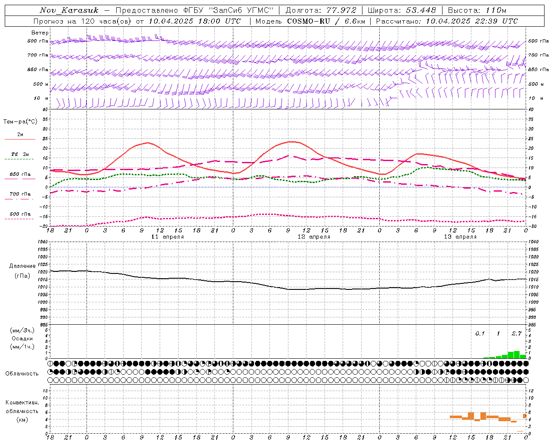Click '700 гПа' temperature legend entry
Viewport: 551px width, 441px height.
(20, 194)
